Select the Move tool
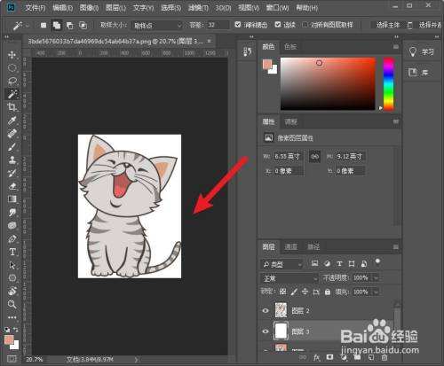This screenshot has width=444, height=366. (12, 55)
